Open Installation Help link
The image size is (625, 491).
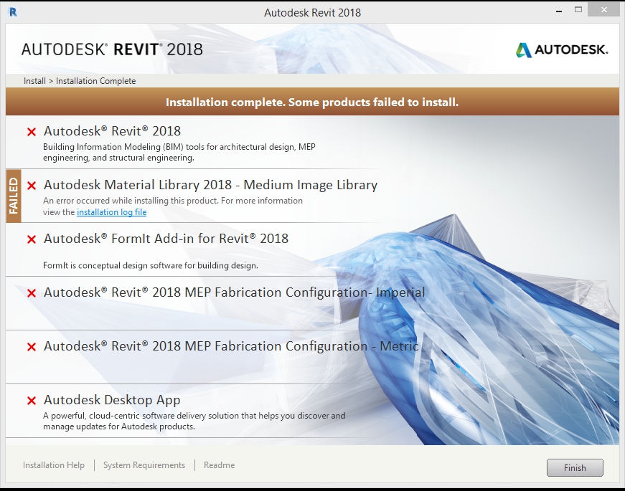click(x=53, y=465)
